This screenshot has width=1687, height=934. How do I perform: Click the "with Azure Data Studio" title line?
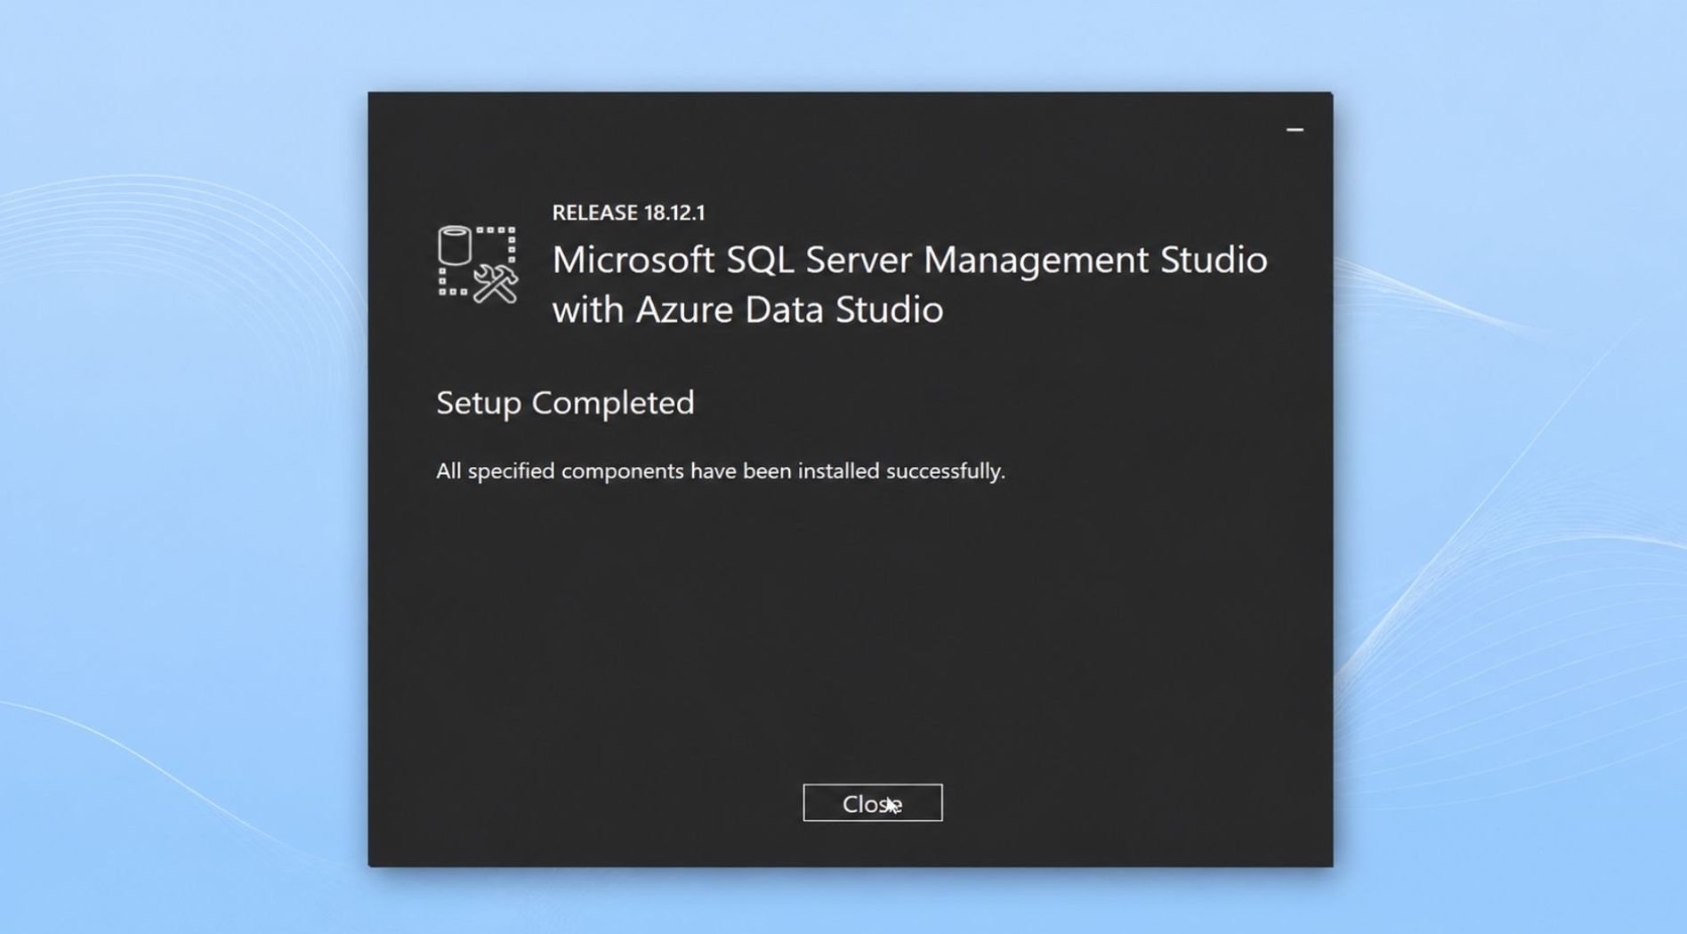tap(747, 310)
